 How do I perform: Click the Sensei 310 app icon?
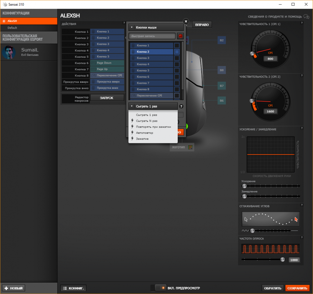point(5,4)
